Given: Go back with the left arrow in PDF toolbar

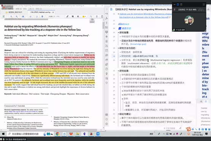Looking at the screenshot, I should point(30,16).
